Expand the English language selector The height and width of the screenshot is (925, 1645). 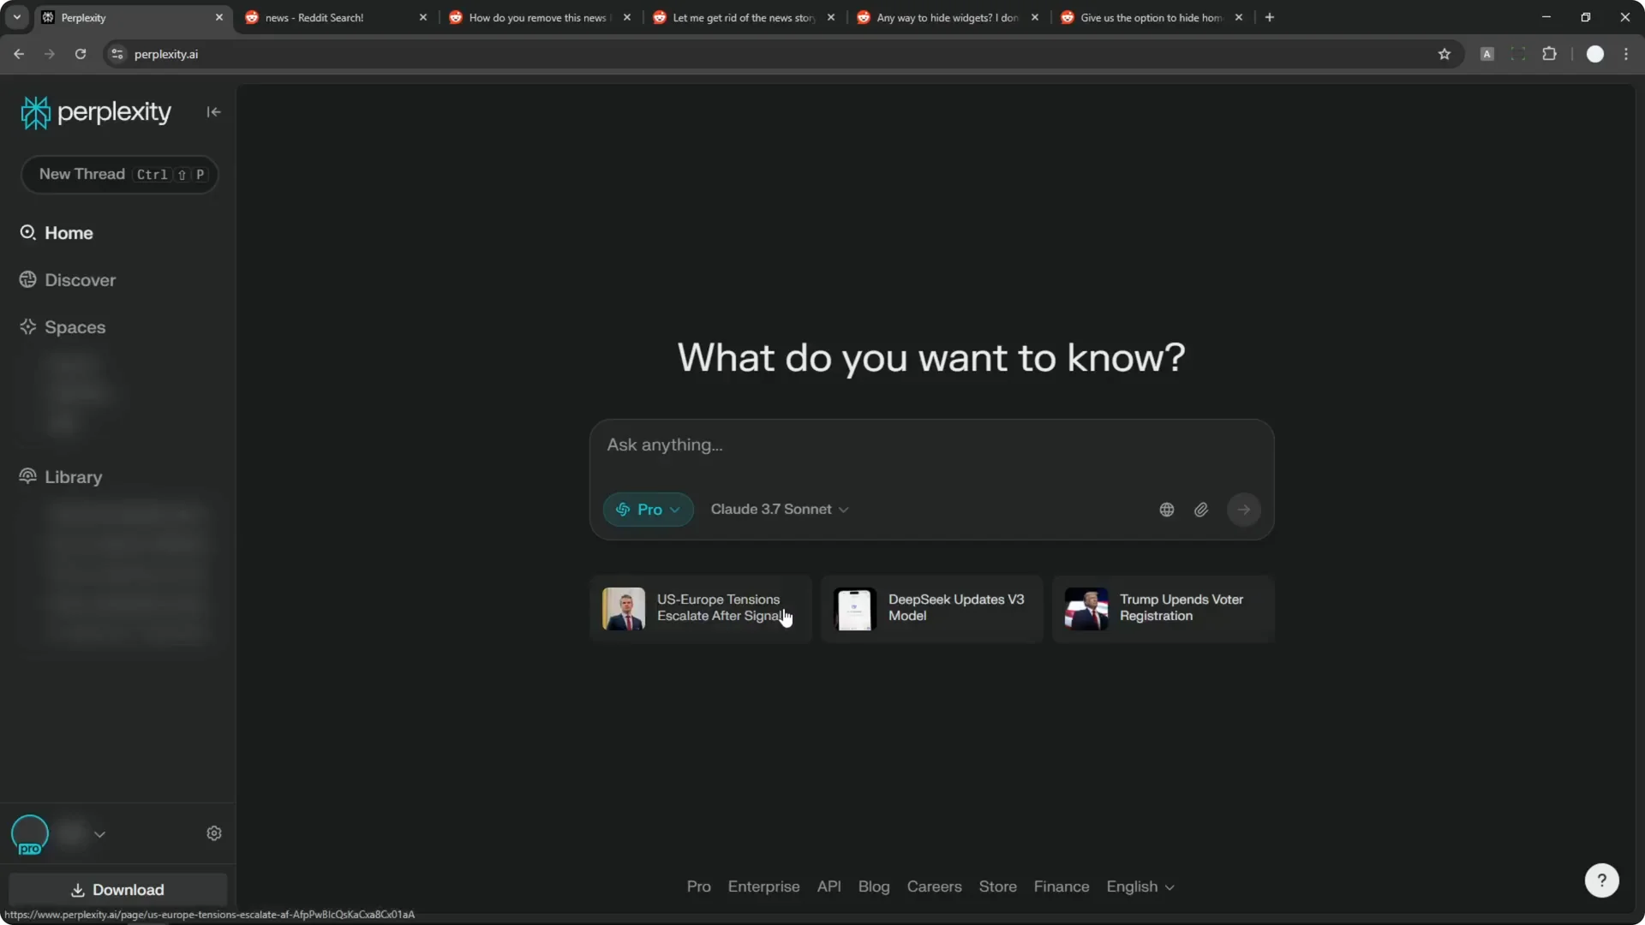point(1140,886)
